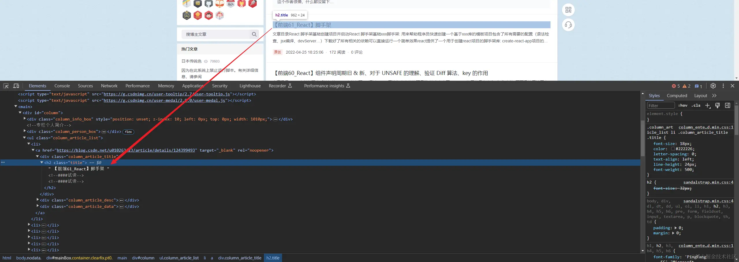739x262 pixels.
Task: Select div#column breadcrumb item
Action: click(x=143, y=258)
